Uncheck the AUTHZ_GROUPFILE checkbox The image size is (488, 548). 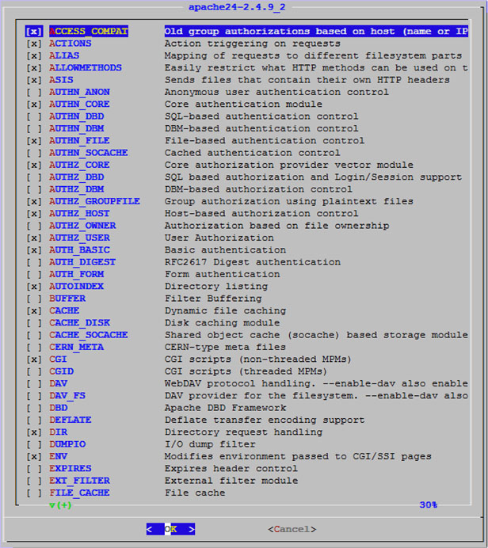point(34,201)
